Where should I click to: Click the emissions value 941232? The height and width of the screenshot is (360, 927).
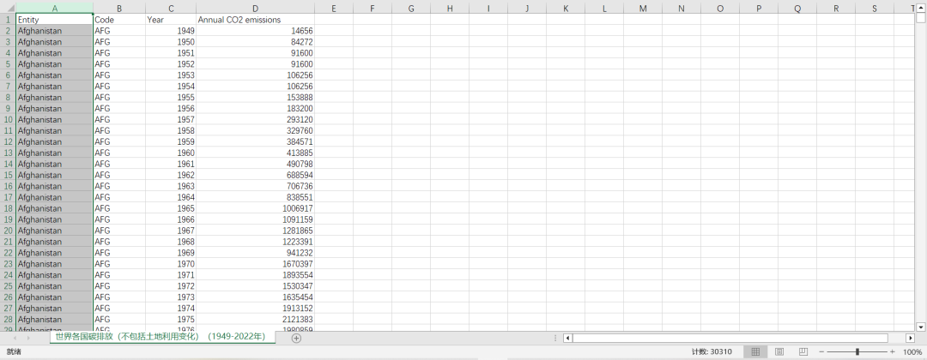click(x=256, y=253)
